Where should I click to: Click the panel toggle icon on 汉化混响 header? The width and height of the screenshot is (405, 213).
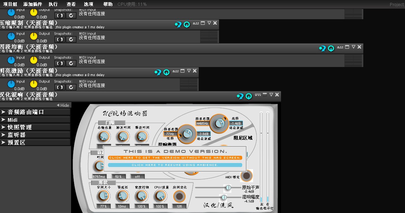[x=258, y=95]
